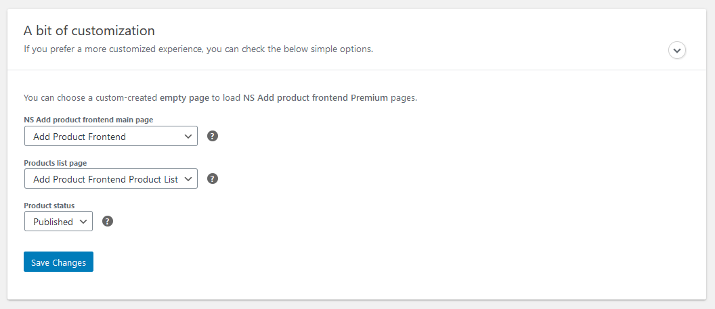The height and width of the screenshot is (309, 715).
Task: Click the 'Product status' field label
Action: pyautogui.click(x=49, y=206)
